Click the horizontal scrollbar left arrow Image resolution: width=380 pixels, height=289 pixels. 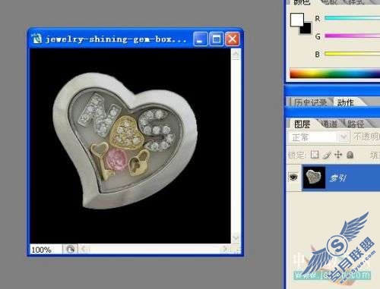pyautogui.click(x=84, y=250)
